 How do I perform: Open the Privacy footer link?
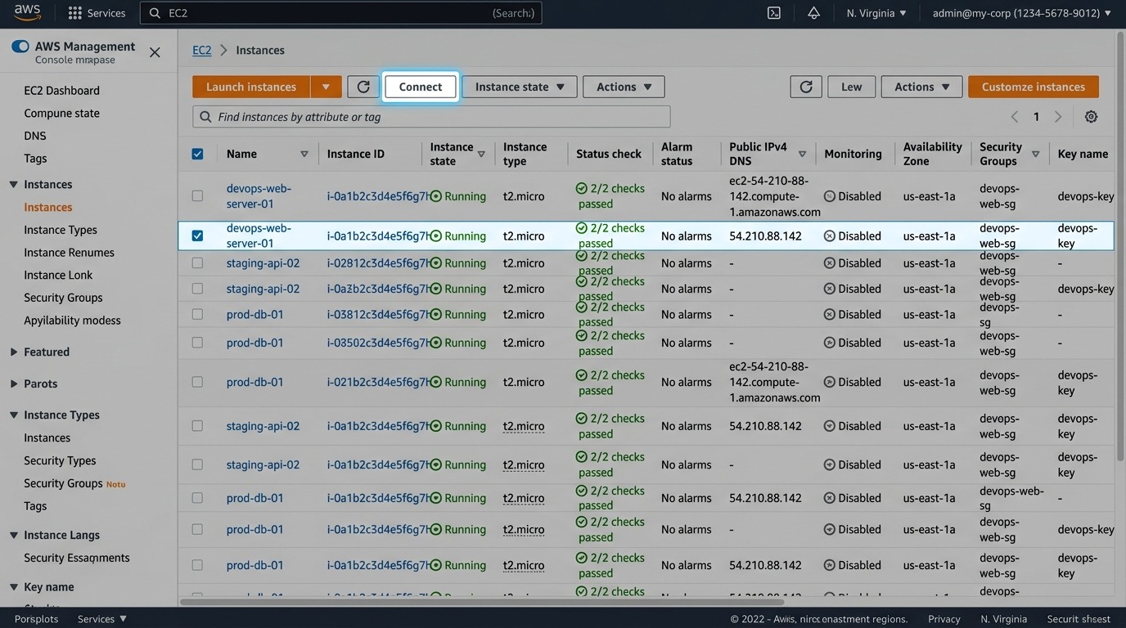[x=944, y=619]
